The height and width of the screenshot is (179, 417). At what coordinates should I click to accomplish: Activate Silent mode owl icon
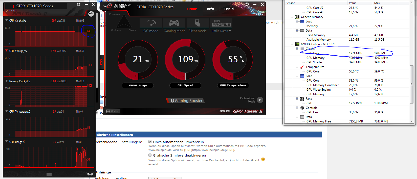[197, 23]
